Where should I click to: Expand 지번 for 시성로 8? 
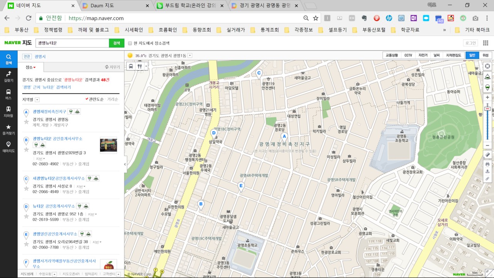(80, 186)
